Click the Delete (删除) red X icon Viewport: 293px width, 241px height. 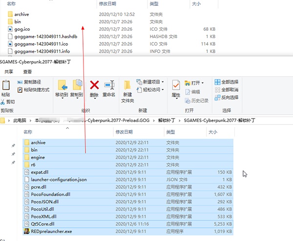tap(94, 86)
